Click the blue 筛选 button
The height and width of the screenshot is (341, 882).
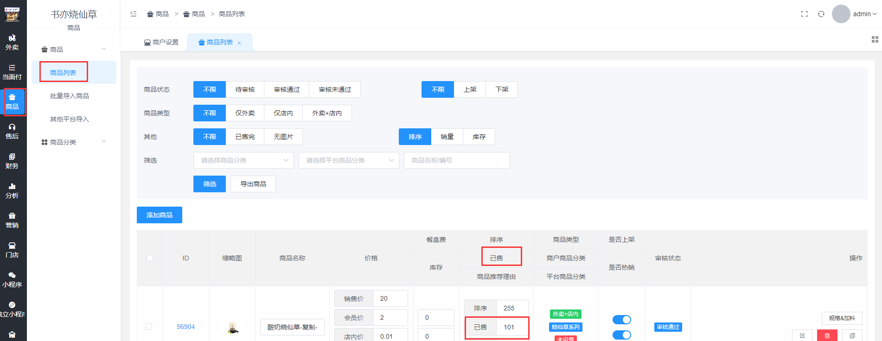[x=210, y=184]
